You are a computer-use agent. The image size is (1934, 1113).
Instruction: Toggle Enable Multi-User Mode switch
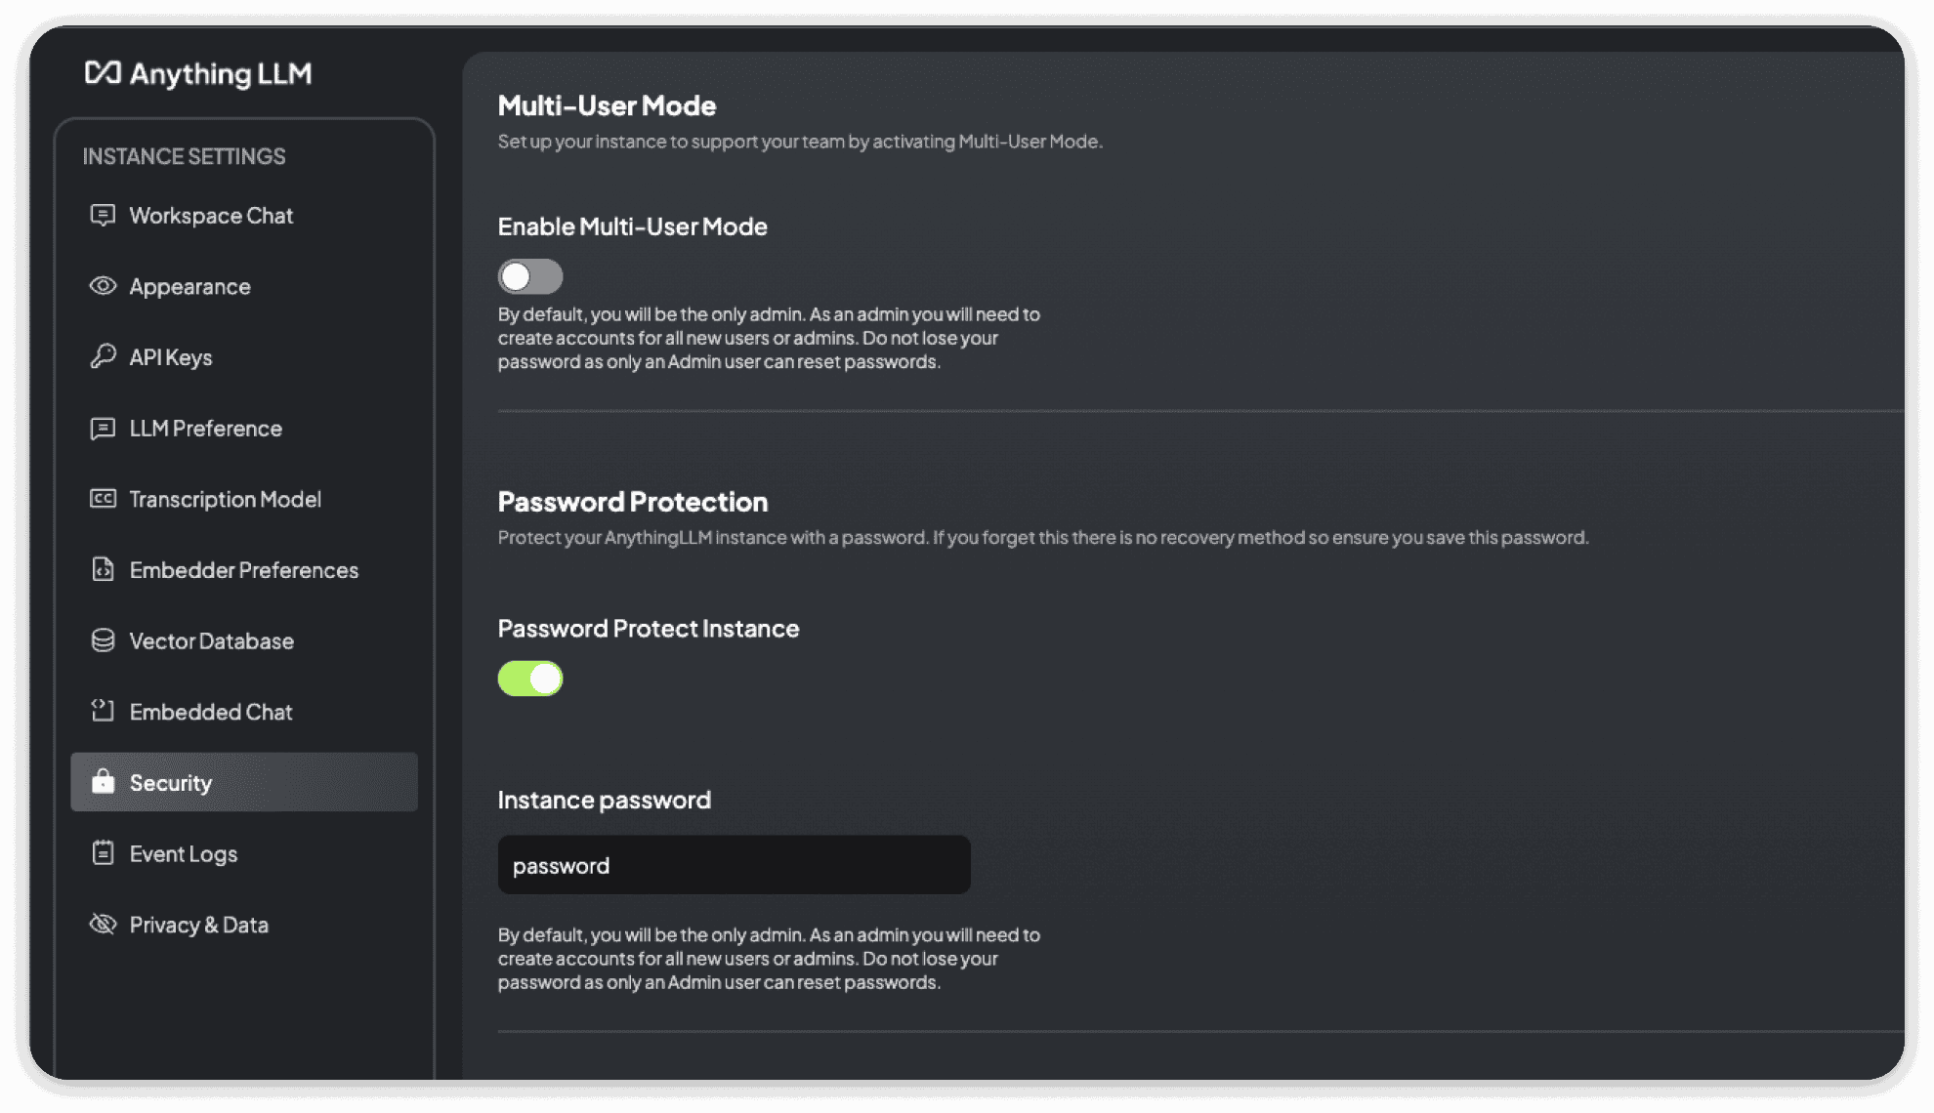(530, 275)
